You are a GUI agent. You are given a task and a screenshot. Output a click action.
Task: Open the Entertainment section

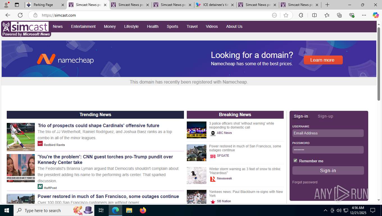click(83, 26)
